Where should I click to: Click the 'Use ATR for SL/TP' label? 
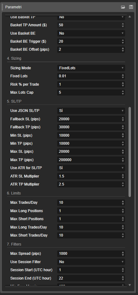point(26,168)
